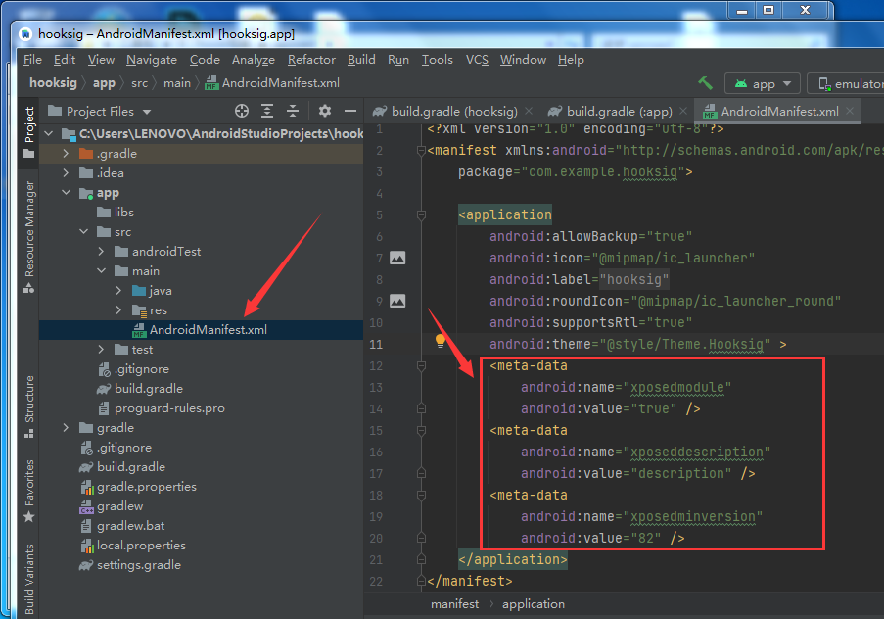Click the Make Project hammer icon
Screen dimensions: 884x619
(x=705, y=83)
